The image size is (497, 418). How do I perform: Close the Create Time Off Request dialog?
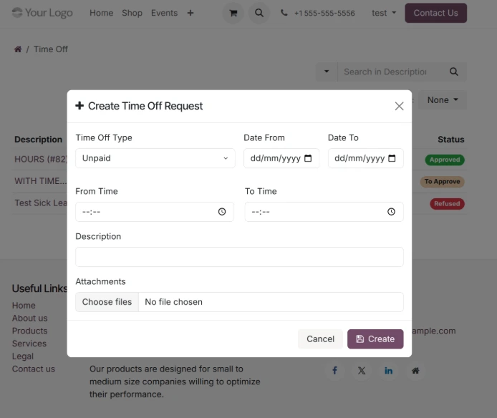tap(399, 106)
